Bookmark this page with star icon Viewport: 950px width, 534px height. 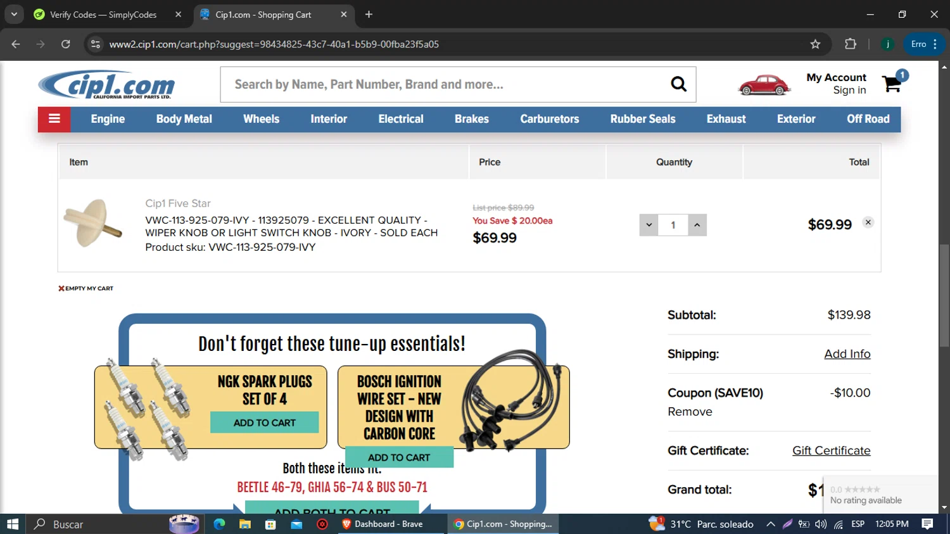[x=815, y=44]
